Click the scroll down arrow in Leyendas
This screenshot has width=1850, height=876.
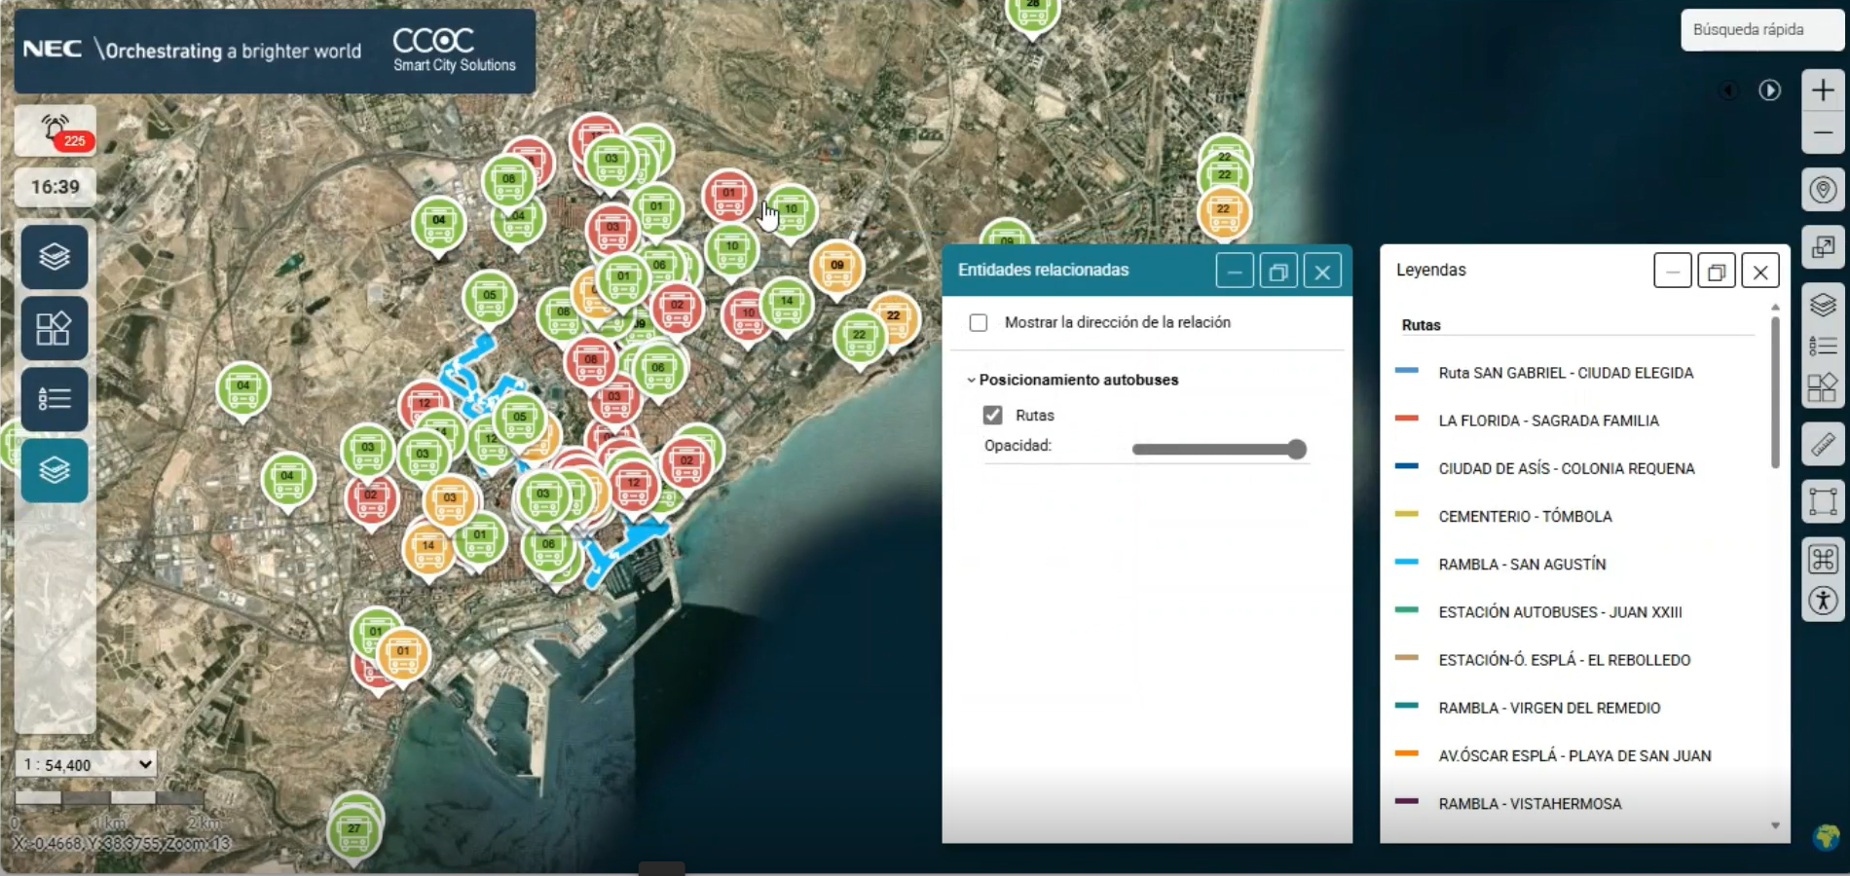(1775, 825)
